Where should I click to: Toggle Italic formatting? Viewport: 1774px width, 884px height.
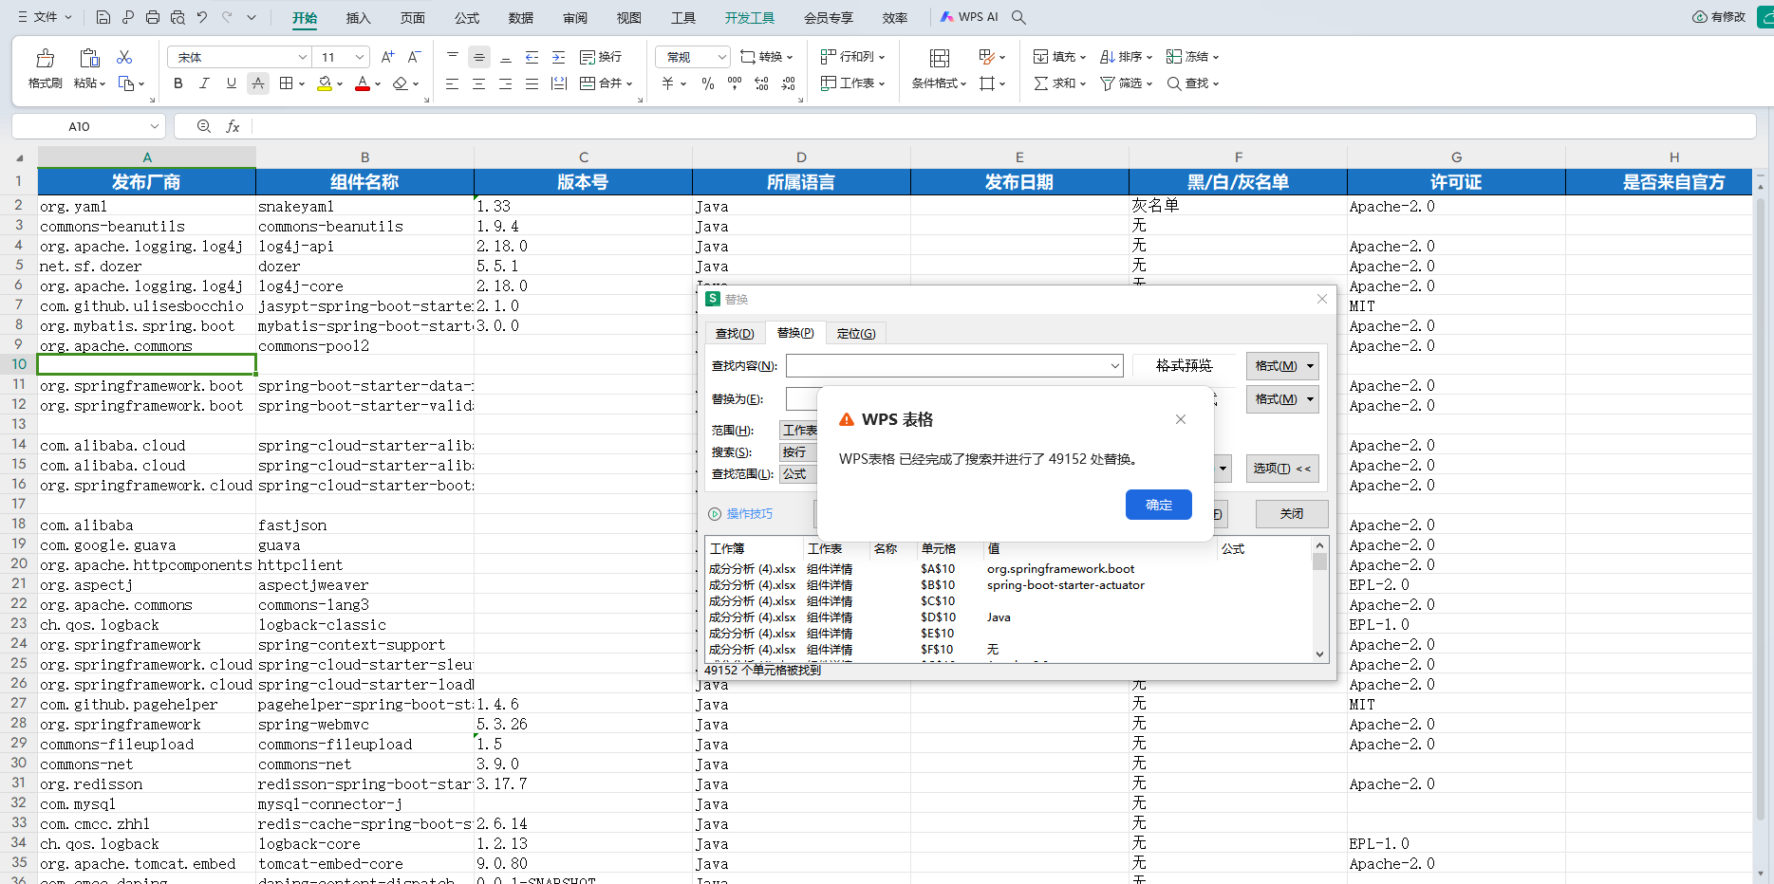(x=204, y=83)
